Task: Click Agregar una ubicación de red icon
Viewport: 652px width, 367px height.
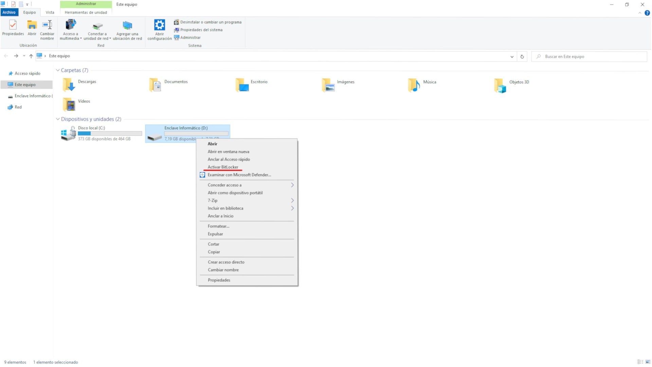Action: (127, 26)
